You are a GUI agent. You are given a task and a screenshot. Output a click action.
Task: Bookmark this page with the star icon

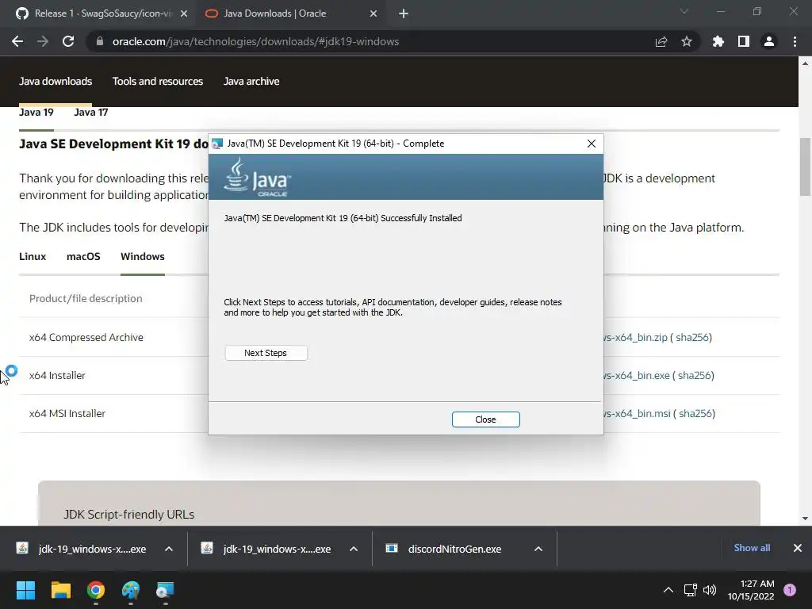(686, 41)
